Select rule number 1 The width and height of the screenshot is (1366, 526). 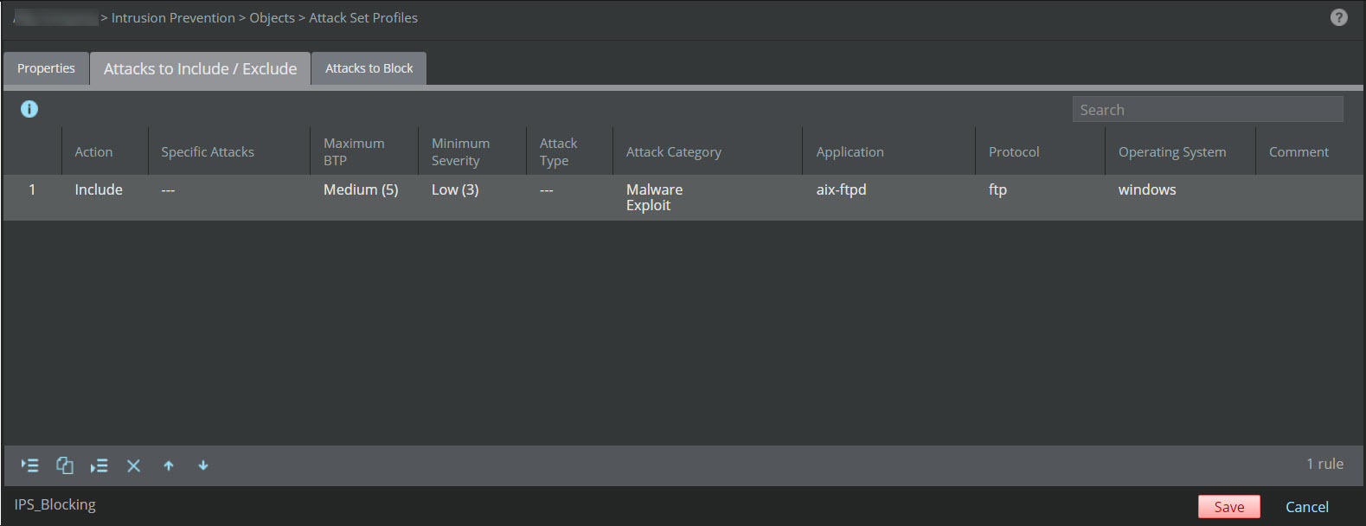click(32, 189)
